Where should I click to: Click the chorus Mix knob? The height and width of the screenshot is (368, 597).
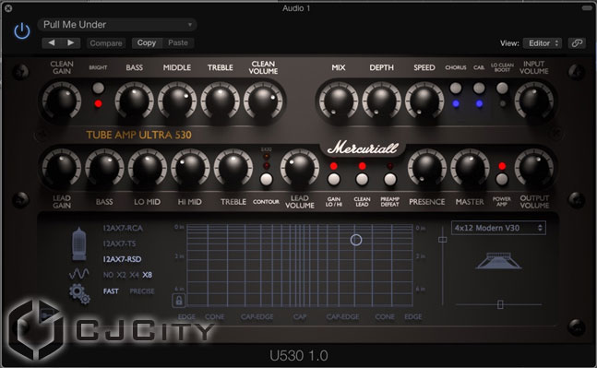pyautogui.click(x=339, y=101)
